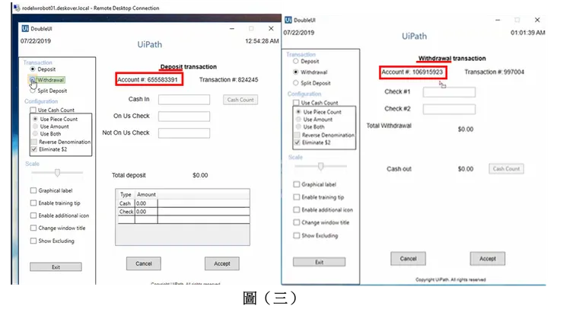Click Transaction # 997004 text
The image size is (563, 316).
click(495, 72)
